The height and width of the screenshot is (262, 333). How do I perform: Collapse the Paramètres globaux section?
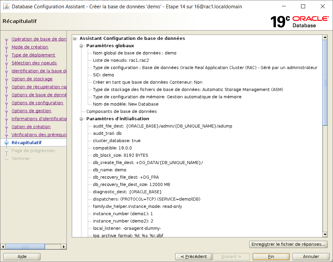point(81,46)
